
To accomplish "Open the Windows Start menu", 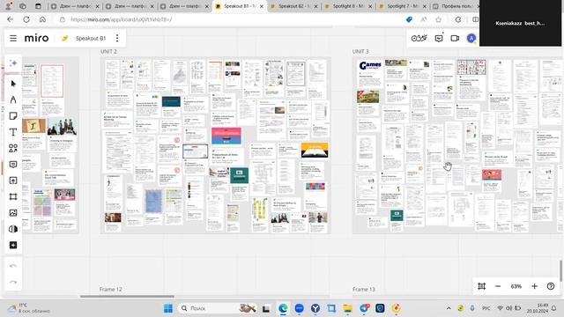I will point(168,308).
